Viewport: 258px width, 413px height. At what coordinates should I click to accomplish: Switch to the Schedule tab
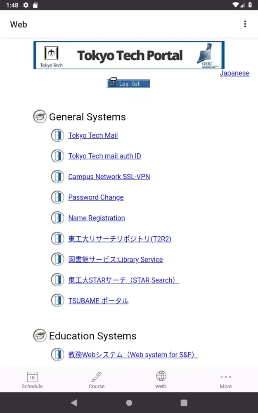click(x=32, y=380)
